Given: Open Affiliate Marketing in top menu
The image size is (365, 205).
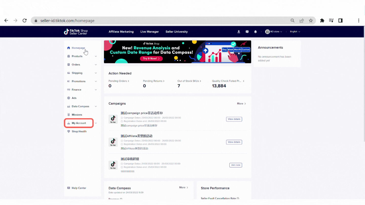Looking at the screenshot, I should tap(121, 32).
